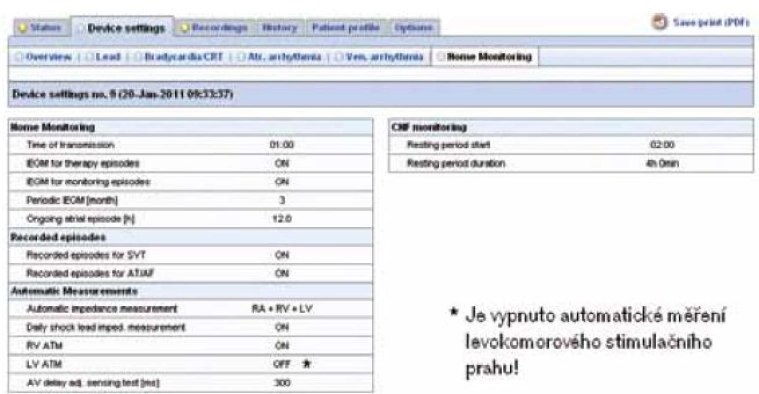Open the Ven. arrhythmia sub-tab
Viewport: 759px width, 394px height.
tap(384, 57)
